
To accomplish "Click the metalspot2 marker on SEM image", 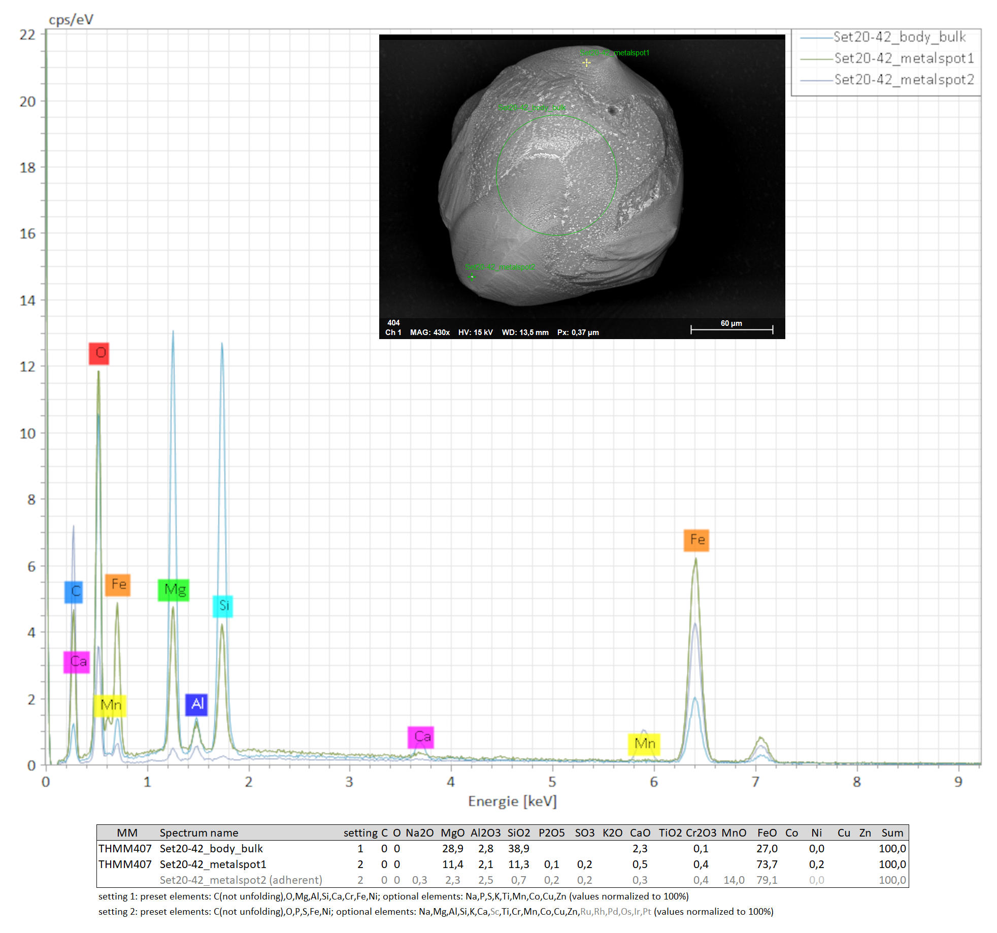I will coord(472,277).
